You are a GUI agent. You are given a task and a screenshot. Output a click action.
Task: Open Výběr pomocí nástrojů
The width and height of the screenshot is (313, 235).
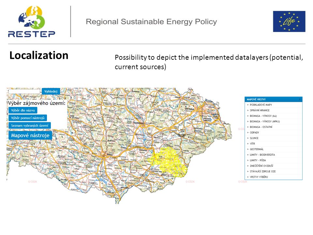[28, 118]
